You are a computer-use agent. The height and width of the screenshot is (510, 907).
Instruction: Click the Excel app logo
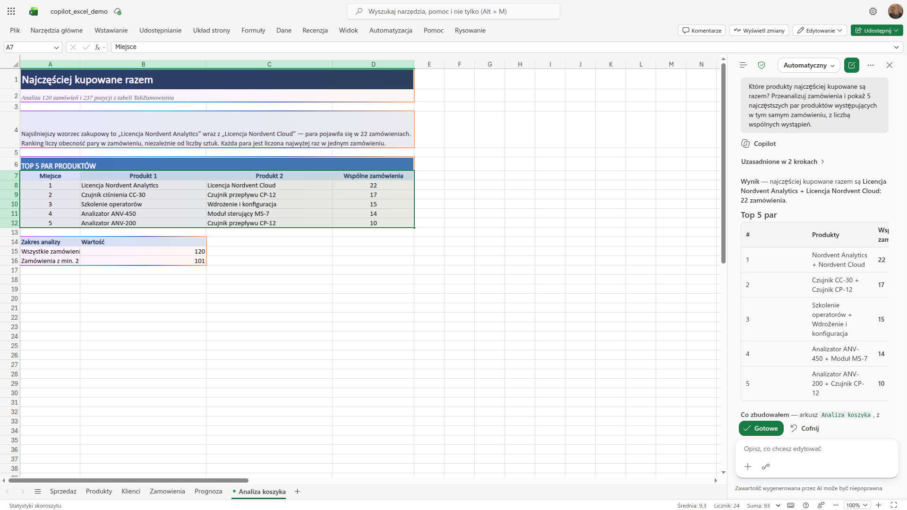[34, 11]
